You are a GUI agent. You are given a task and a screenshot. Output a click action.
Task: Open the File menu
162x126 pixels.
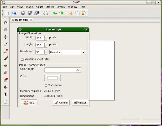click(x=5, y=7)
